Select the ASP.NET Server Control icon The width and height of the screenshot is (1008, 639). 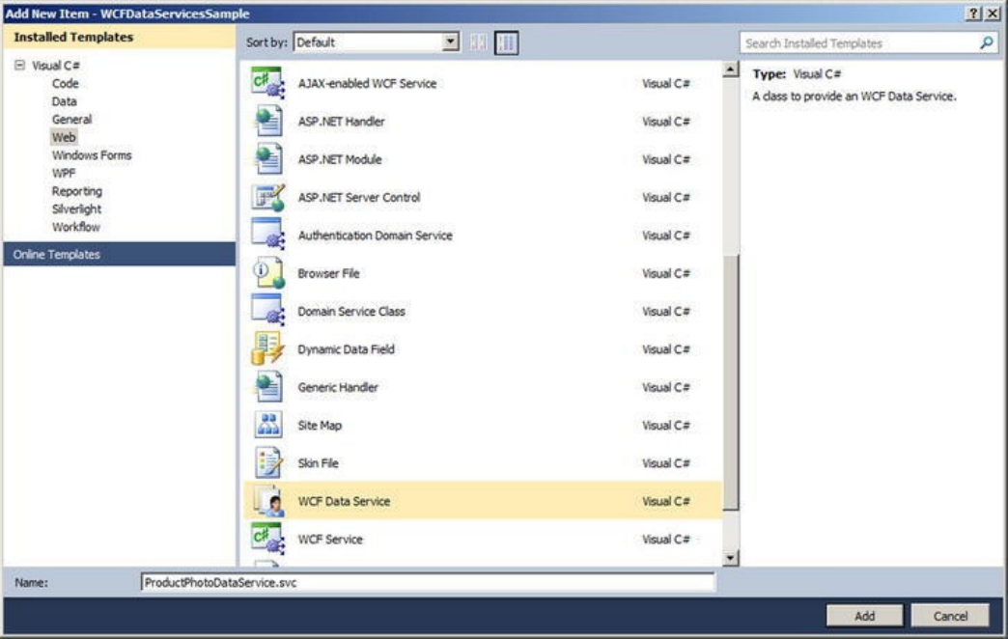pyautogui.click(x=268, y=197)
